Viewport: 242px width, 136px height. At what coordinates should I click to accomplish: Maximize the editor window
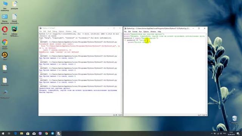(199, 28)
